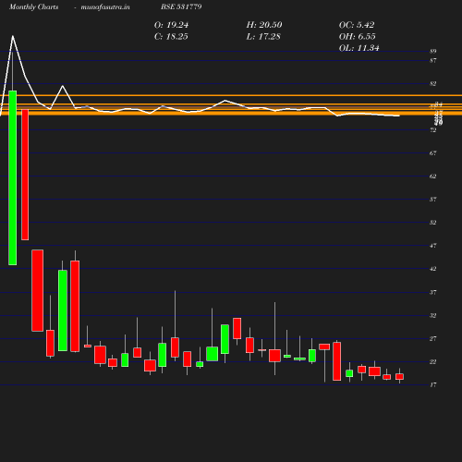Click the rightmost candlestick on the chart

(x=399, y=376)
